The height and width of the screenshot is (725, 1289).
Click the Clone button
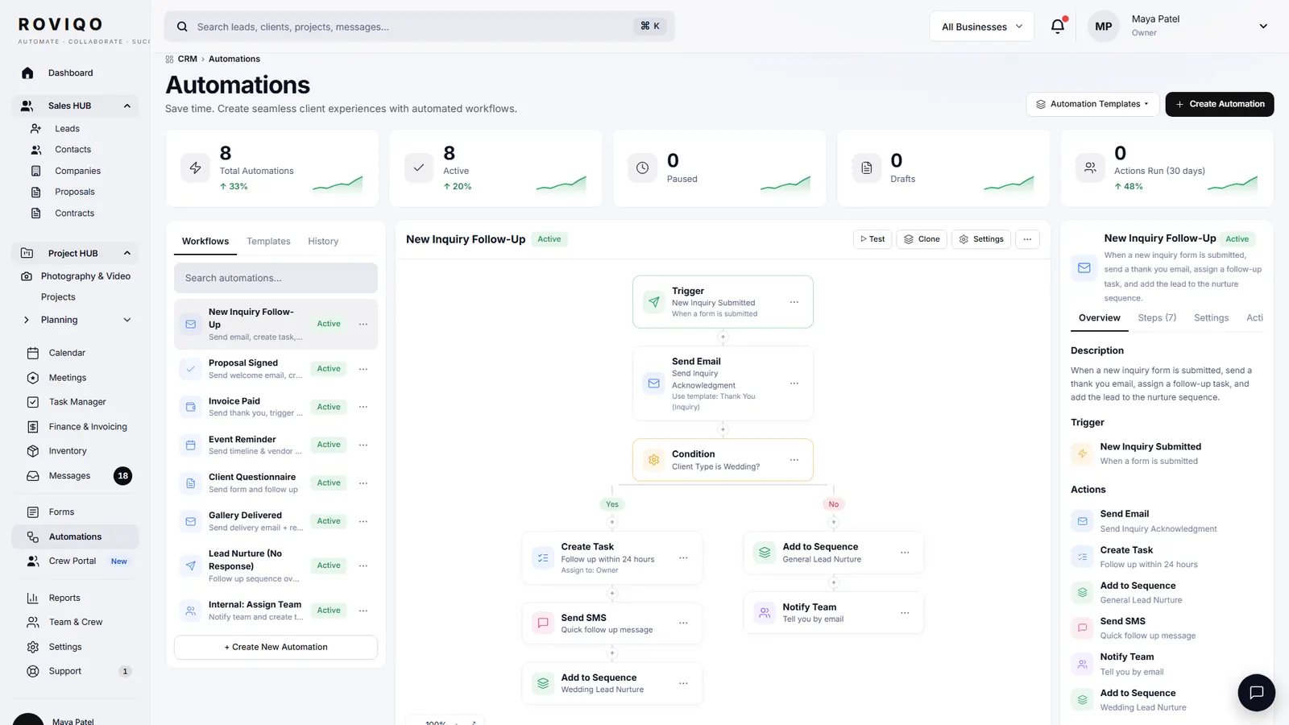922,239
